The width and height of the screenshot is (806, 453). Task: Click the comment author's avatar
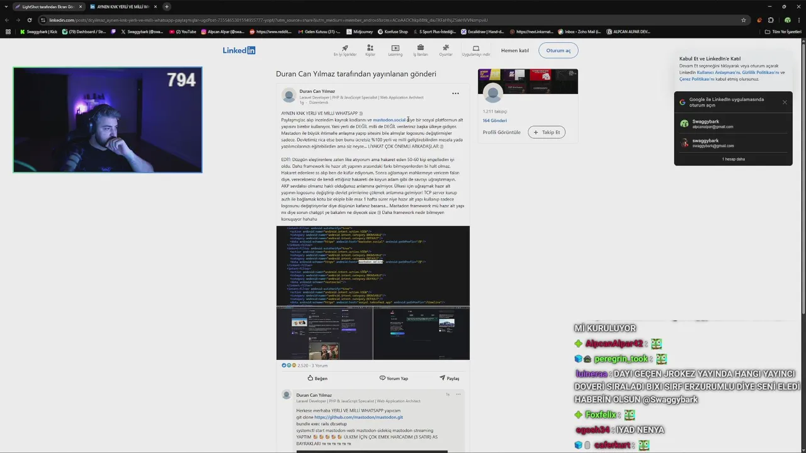pos(287,395)
